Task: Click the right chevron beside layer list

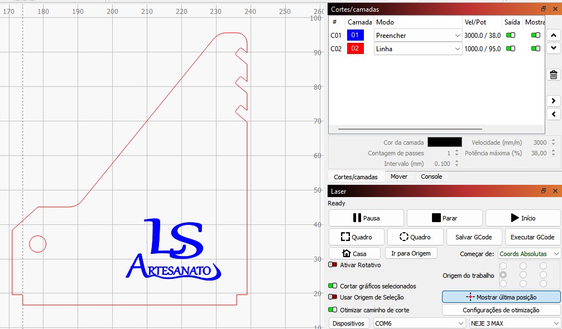Action: [553, 101]
